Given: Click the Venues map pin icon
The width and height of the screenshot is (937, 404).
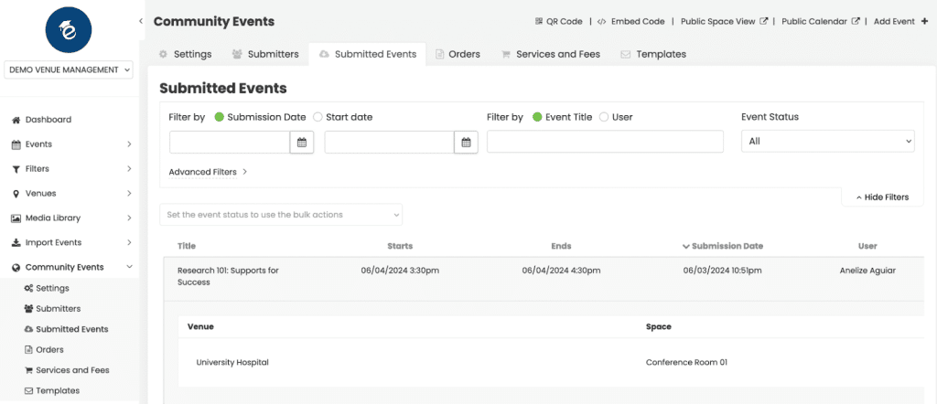Looking at the screenshot, I should tap(16, 194).
